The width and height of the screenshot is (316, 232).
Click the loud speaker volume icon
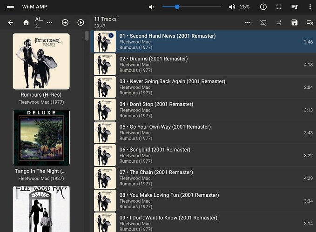pos(232,7)
